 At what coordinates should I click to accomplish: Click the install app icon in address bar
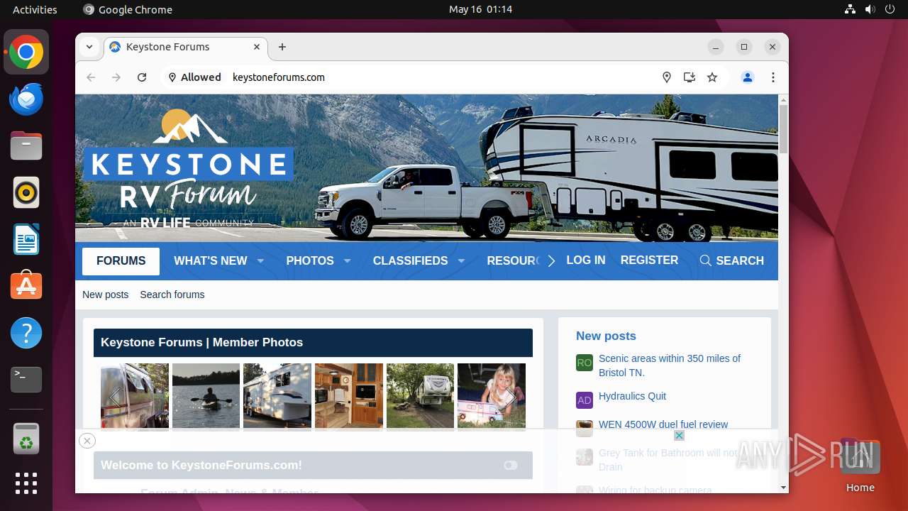pos(690,77)
